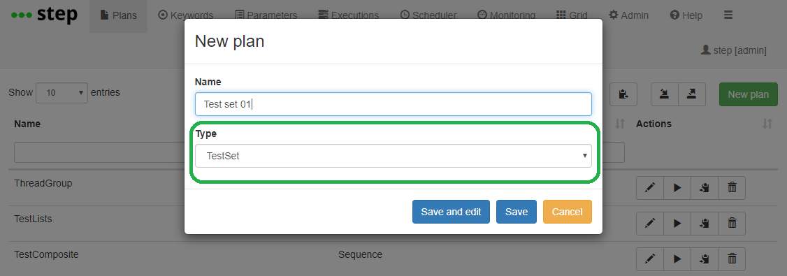The width and height of the screenshot is (787, 276).
Task: Open the hamburger menu icon in navbar
Action: [x=728, y=15]
